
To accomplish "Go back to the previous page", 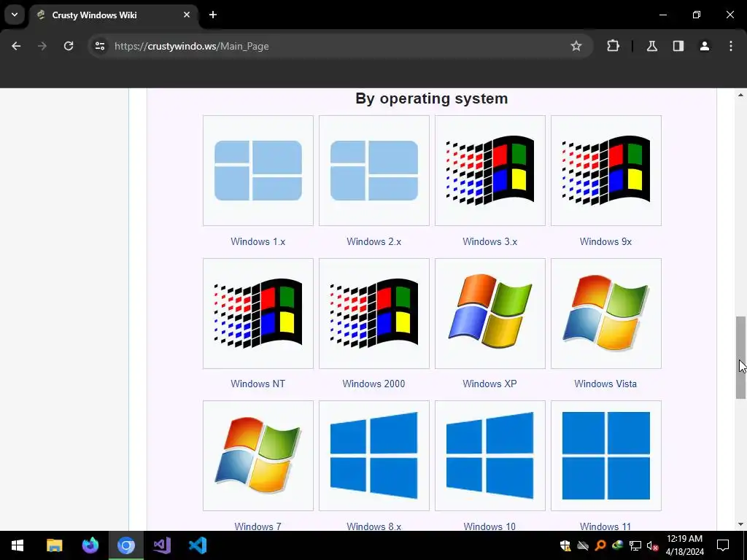I will (x=16, y=46).
